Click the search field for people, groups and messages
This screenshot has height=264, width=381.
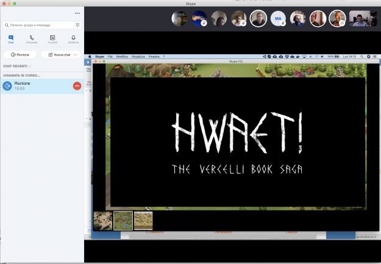(38, 25)
